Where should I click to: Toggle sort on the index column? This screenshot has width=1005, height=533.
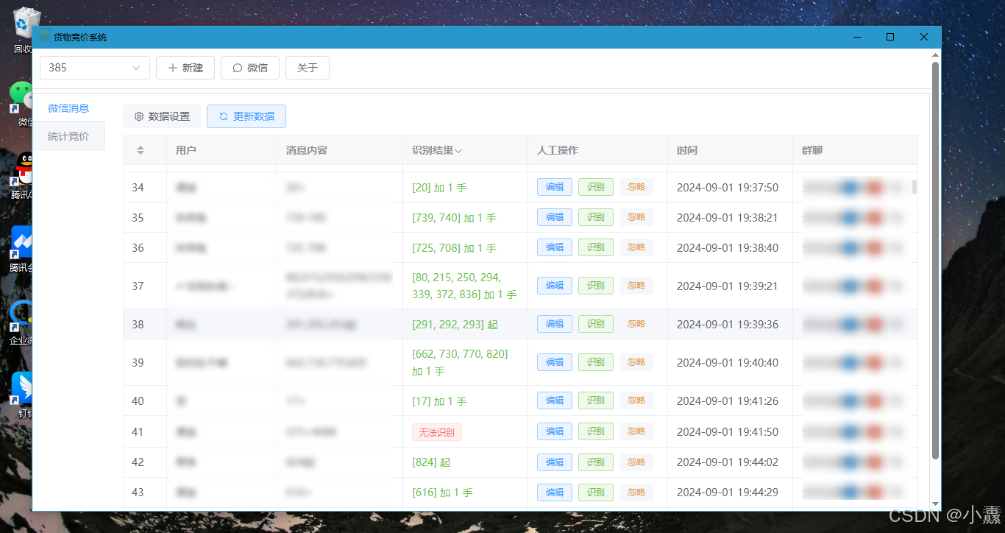[141, 150]
